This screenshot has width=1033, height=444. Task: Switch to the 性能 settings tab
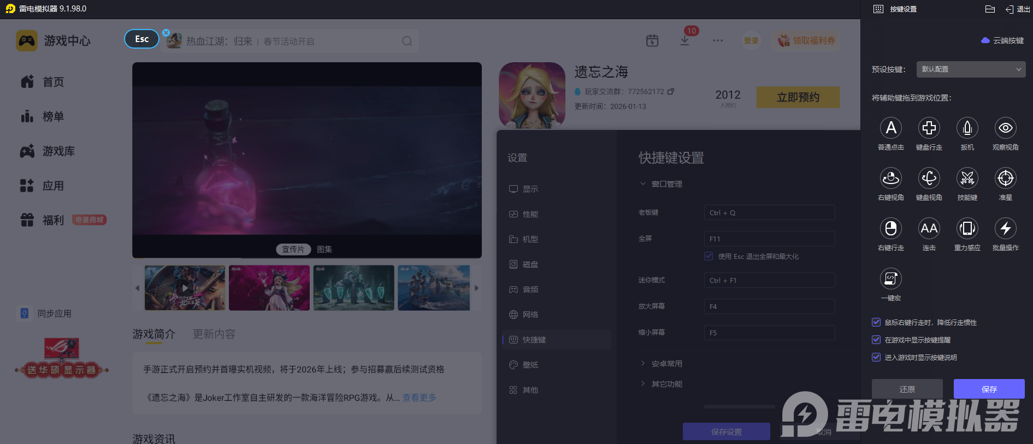[530, 214]
